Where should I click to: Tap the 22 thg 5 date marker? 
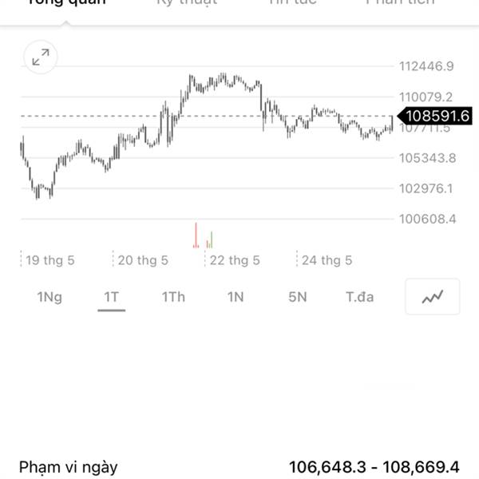coord(235,260)
